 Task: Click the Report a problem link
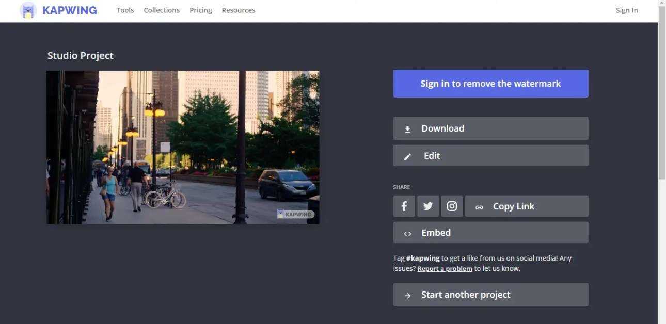445,269
